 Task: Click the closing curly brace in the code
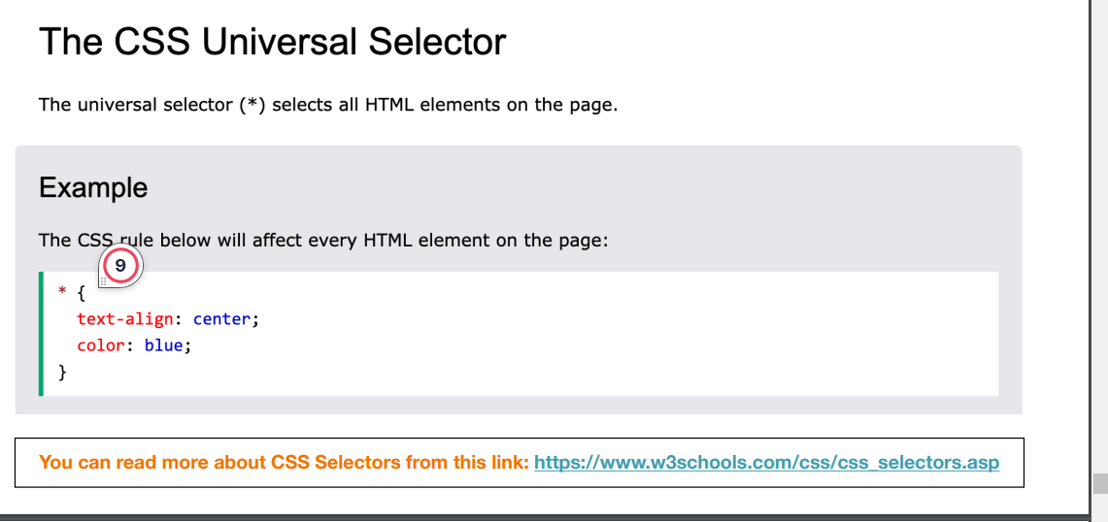62,373
